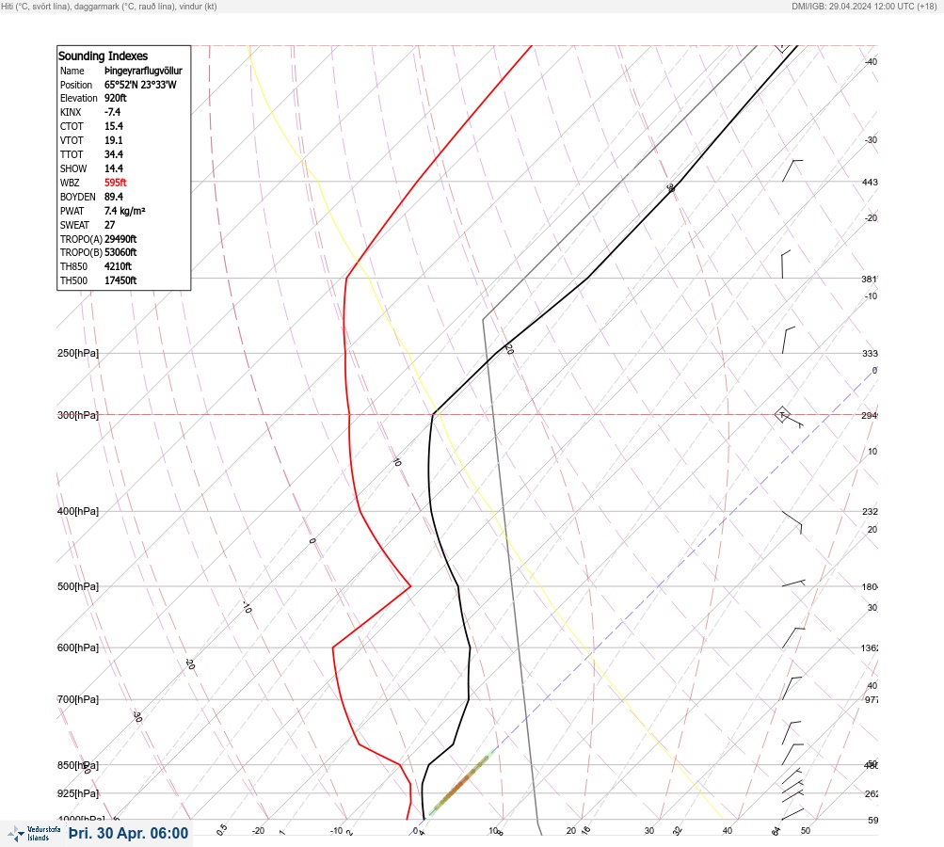Screen dimensions: 944x847
Task: Click the wind barb at 250 hPa level
Action: coord(788,340)
